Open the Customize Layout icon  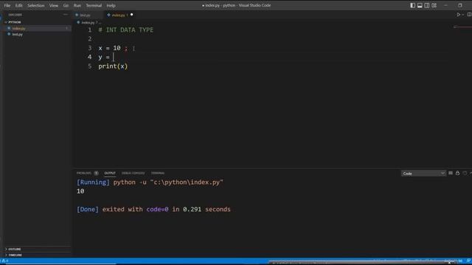click(x=434, y=5)
